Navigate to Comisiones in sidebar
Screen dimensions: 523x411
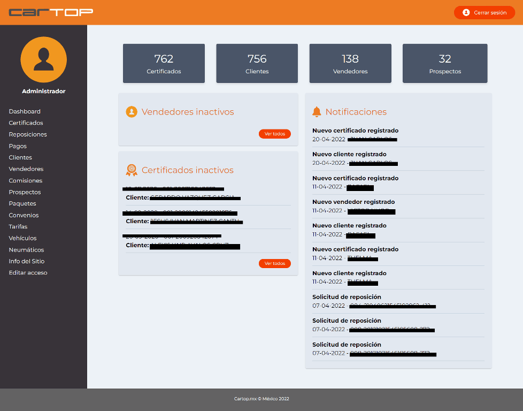point(26,180)
